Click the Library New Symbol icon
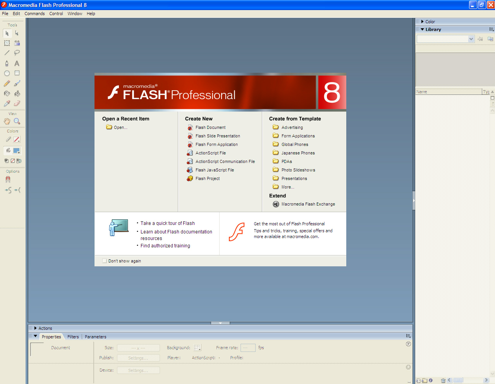Screen dimensions: 495x384 [418, 381]
